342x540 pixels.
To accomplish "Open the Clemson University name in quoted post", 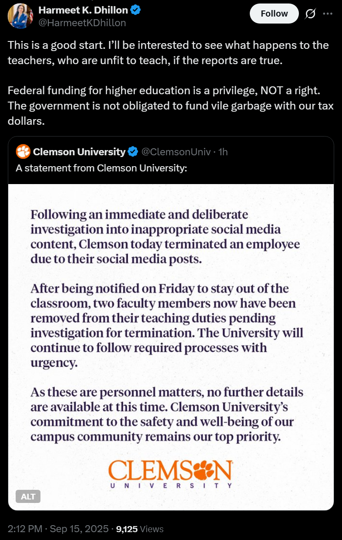I will coord(79,152).
